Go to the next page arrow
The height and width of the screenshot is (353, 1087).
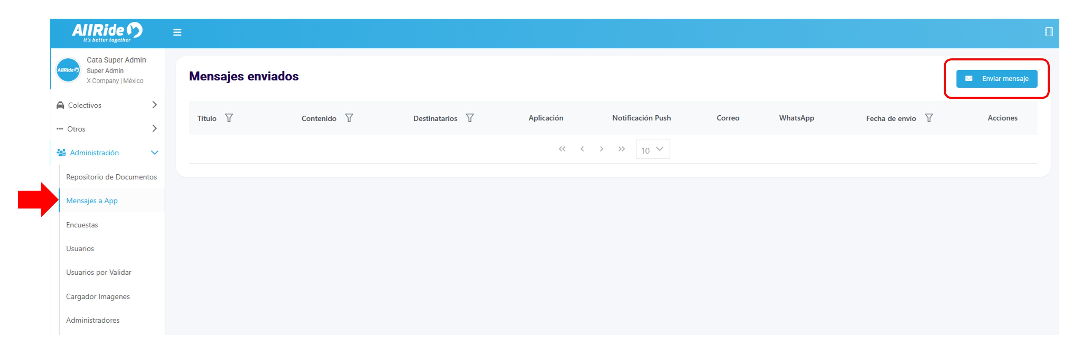point(601,149)
